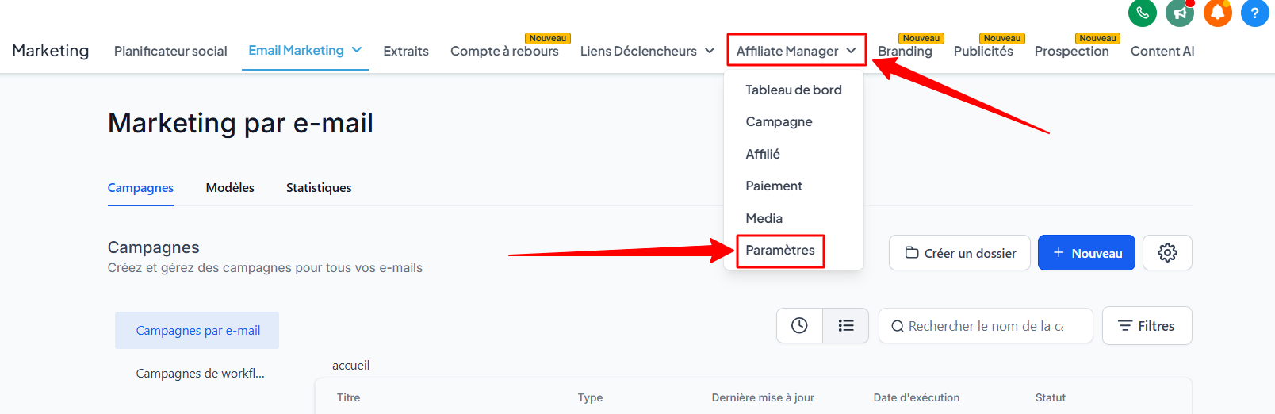The image size is (1275, 414).
Task: Expand the Email Marketing dropdown chevron
Action: click(357, 50)
